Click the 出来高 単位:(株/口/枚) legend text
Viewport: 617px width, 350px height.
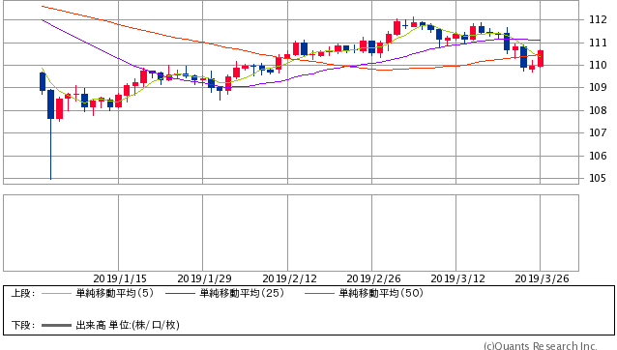128,325
